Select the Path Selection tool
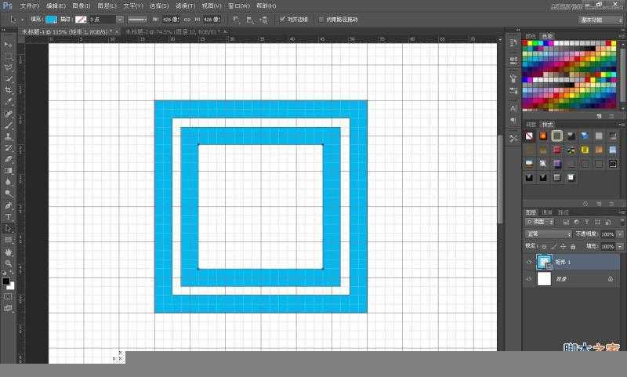This screenshot has width=627, height=377. pyautogui.click(x=8, y=229)
